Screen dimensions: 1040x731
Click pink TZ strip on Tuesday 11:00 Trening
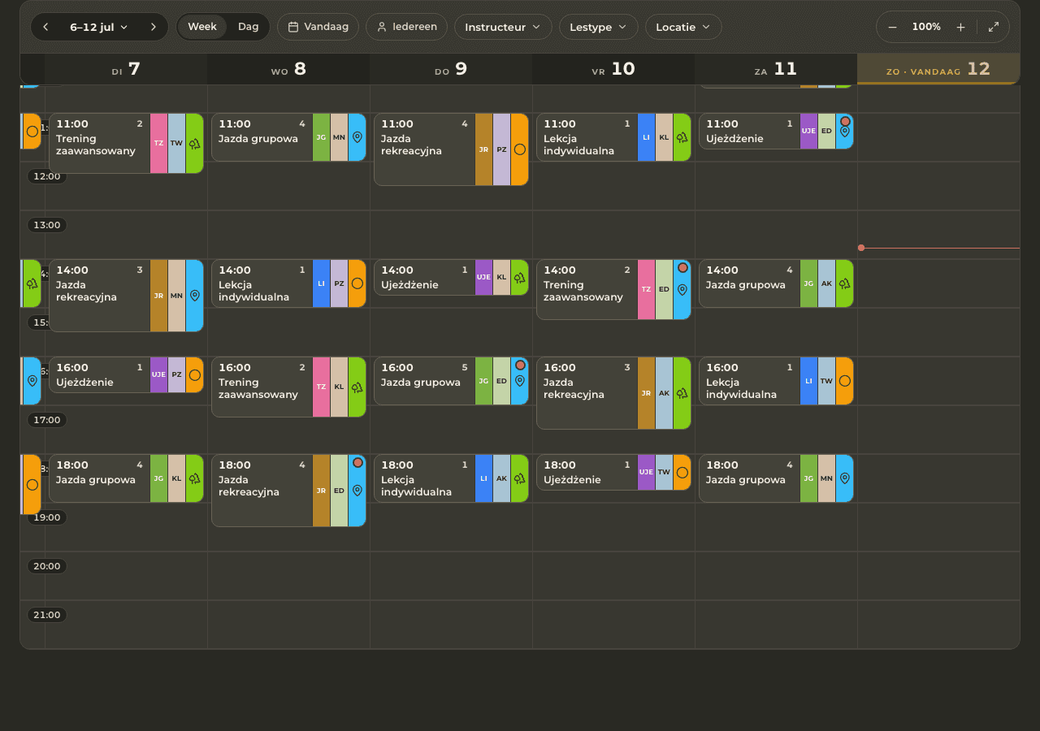point(158,144)
